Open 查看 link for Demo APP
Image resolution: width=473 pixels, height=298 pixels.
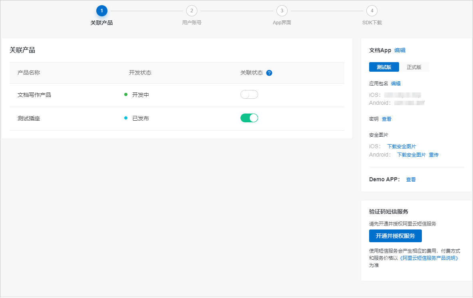click(411, 180)
